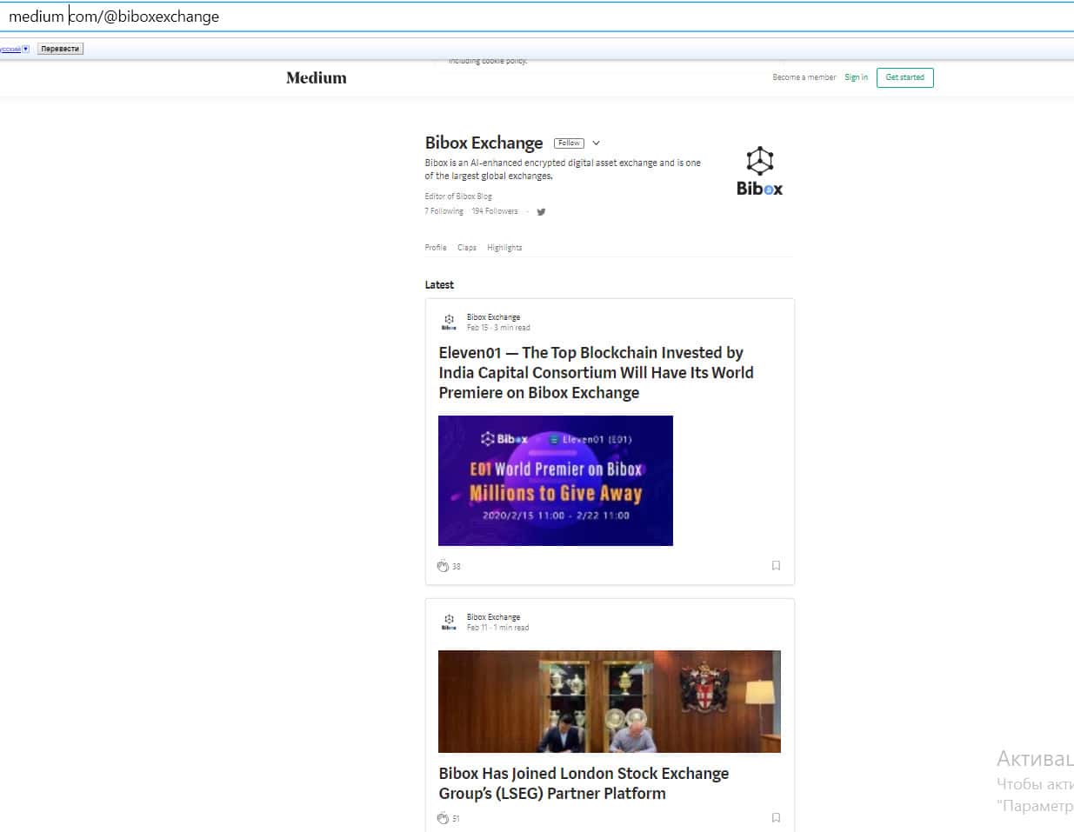Click the 'Feb 11 · 1 min read' text

(497, 628)
